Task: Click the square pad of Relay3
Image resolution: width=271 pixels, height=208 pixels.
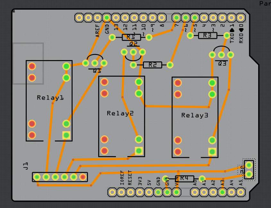Action: tap(212, 152)
